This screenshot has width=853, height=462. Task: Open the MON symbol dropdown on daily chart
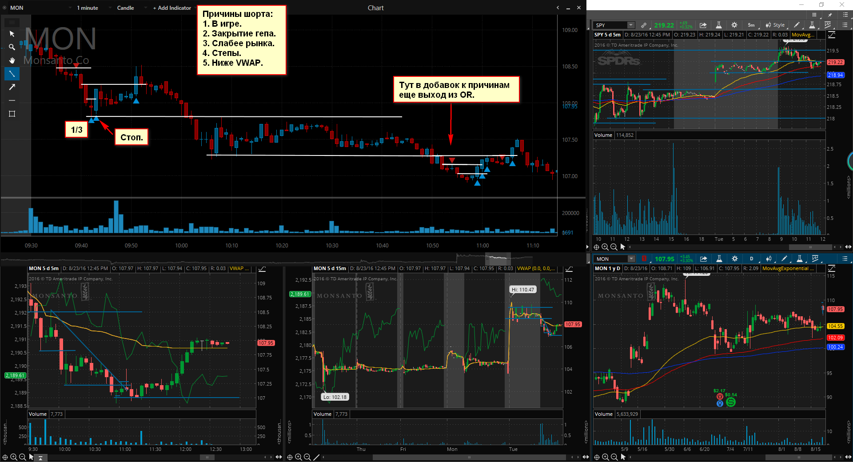pyautogui.click(x=631, y=259)
